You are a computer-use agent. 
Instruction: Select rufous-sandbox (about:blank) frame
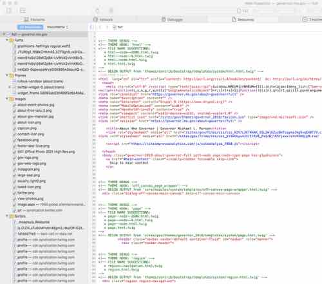40,81
